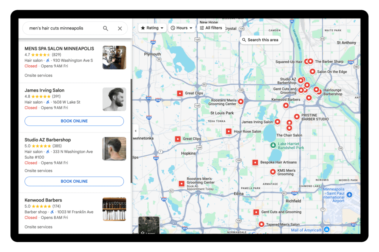379x252 pixels.
Task: Select Great Clips pin near Hopkins
Action: (178, 139)
